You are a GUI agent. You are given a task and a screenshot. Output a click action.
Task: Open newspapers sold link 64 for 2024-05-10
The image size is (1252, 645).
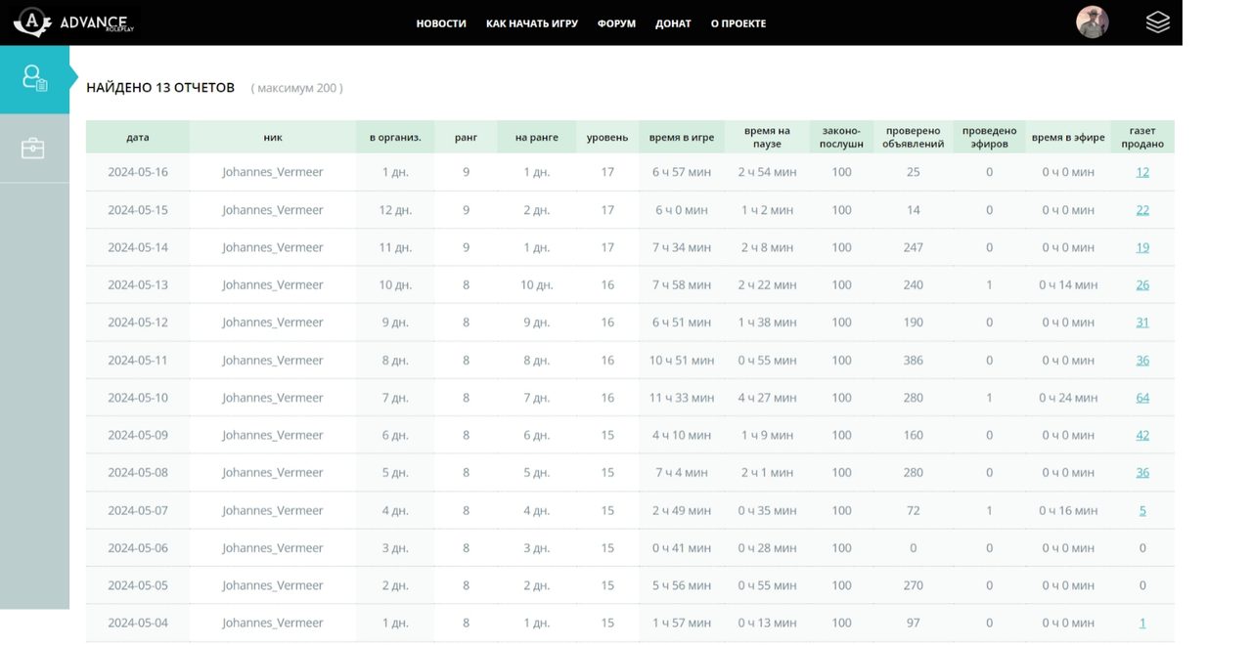click(x=1142, y=398)
